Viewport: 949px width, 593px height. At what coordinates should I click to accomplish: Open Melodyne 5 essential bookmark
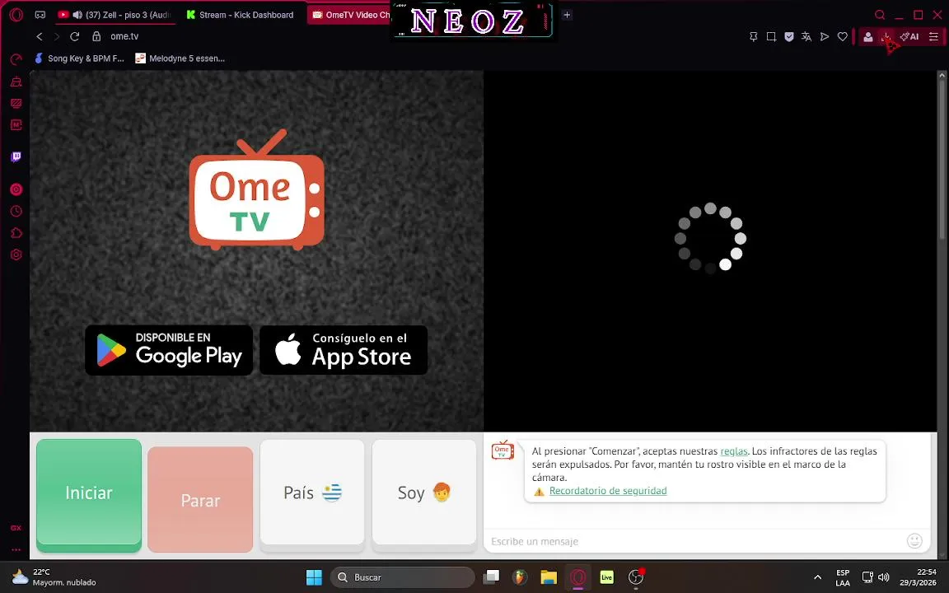[x=180, y=58]
